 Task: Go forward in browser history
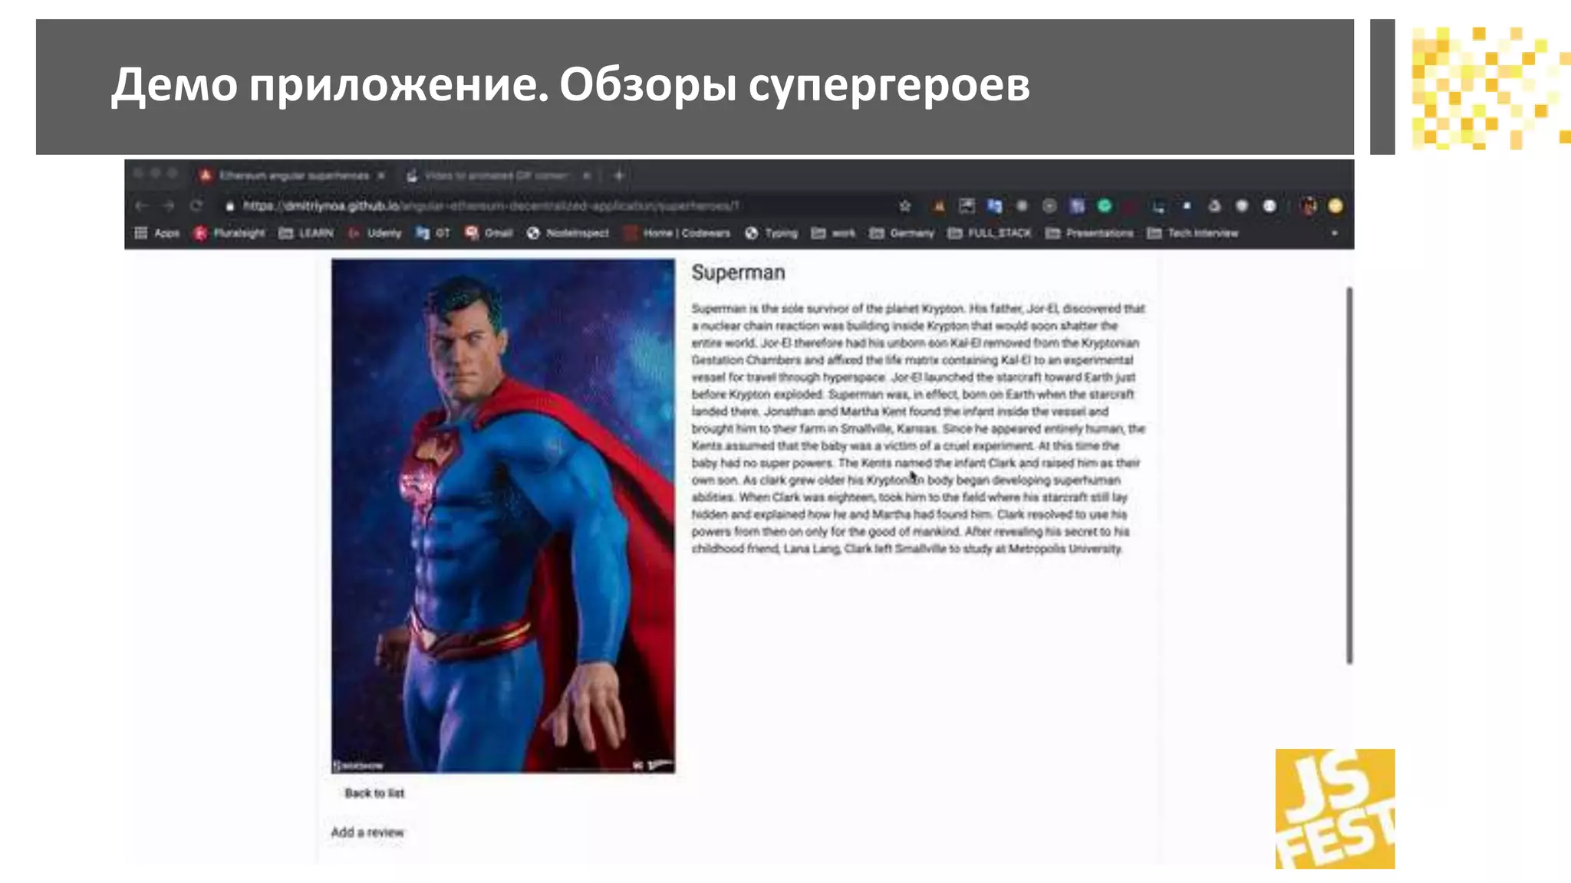click(x=169, y=205)
